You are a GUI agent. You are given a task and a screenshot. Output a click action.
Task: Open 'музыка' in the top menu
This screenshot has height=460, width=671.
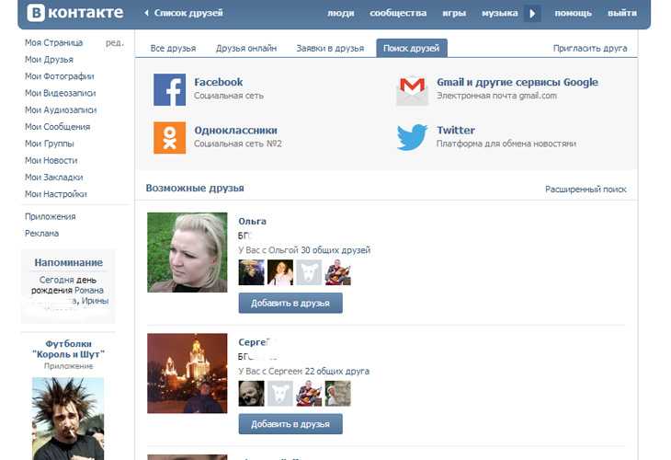point(500,13)
